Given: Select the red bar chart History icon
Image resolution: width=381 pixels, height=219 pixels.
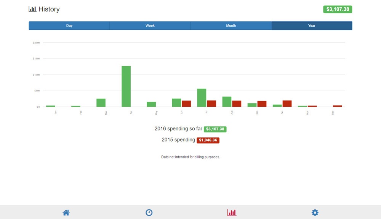Looking at the screenshot, I should point(232,213).
